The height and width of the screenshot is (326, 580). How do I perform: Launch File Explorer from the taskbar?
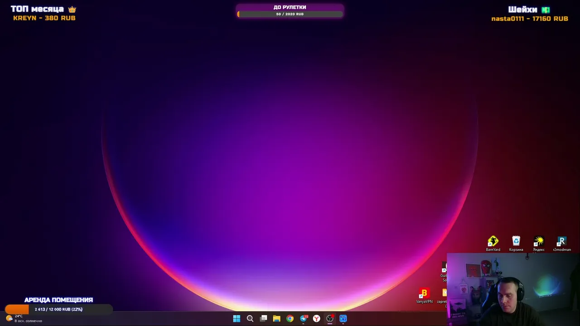[276, 319]
